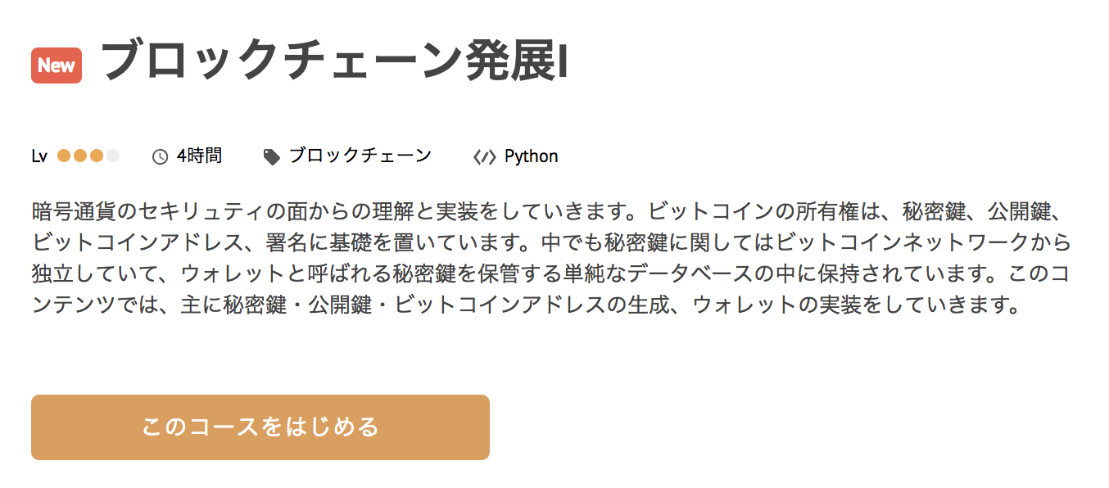
Task: Click the description line starting with 暗号通貨
Action: tap(547, 212)
